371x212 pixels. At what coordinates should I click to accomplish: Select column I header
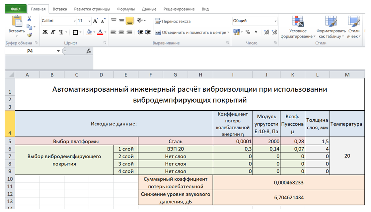(x=233, y=75)
